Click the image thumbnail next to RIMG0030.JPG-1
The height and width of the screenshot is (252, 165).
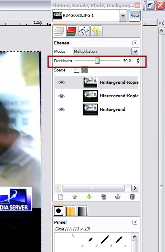[57, 16]
